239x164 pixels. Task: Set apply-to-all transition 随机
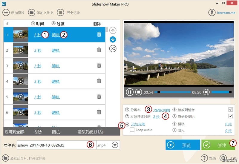tap(56, 131)
